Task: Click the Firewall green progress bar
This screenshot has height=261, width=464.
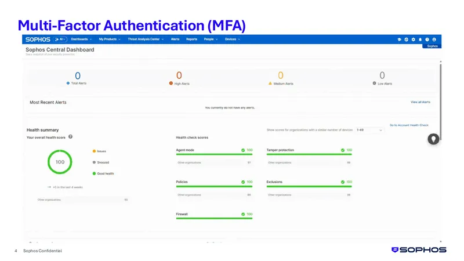Action: click(214, 219)
